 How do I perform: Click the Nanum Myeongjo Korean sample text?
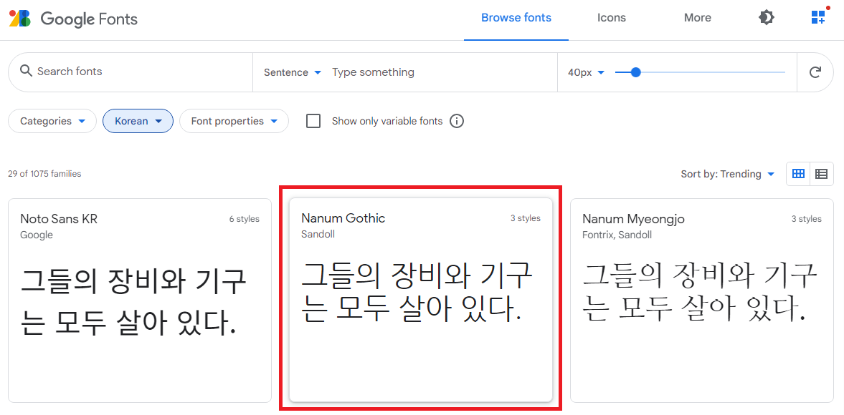pyautogui.click(x=701, y=291)
